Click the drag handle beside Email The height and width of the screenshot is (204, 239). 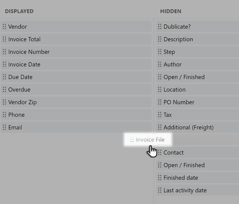(x=4, y=127)
